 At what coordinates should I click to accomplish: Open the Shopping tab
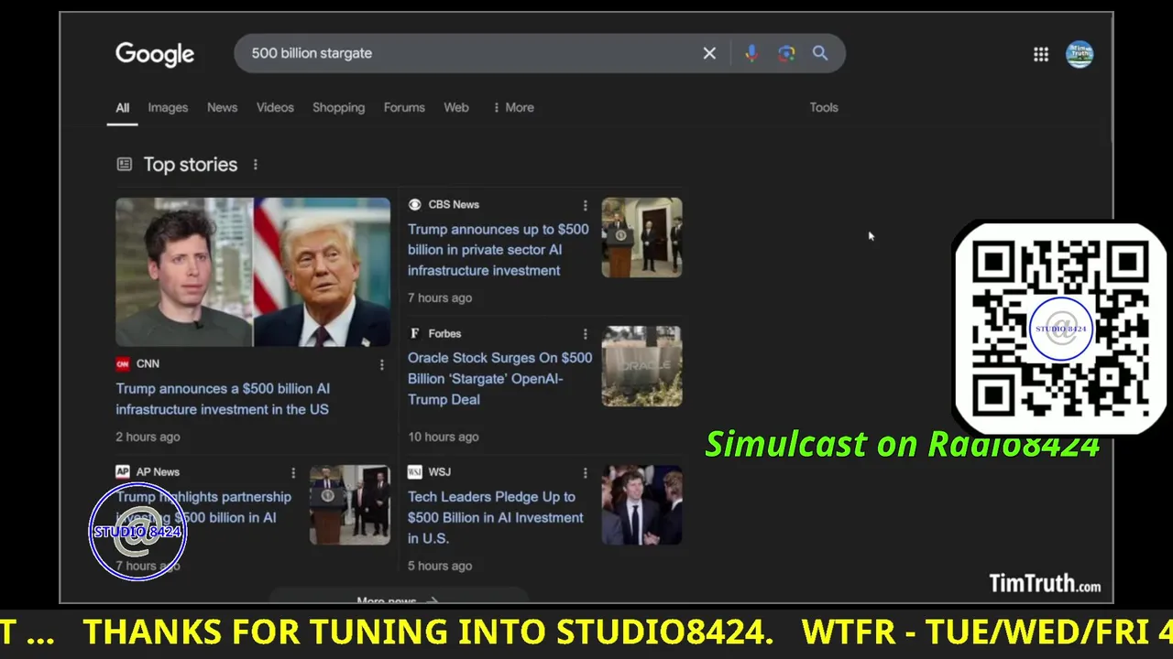(338, 107)
